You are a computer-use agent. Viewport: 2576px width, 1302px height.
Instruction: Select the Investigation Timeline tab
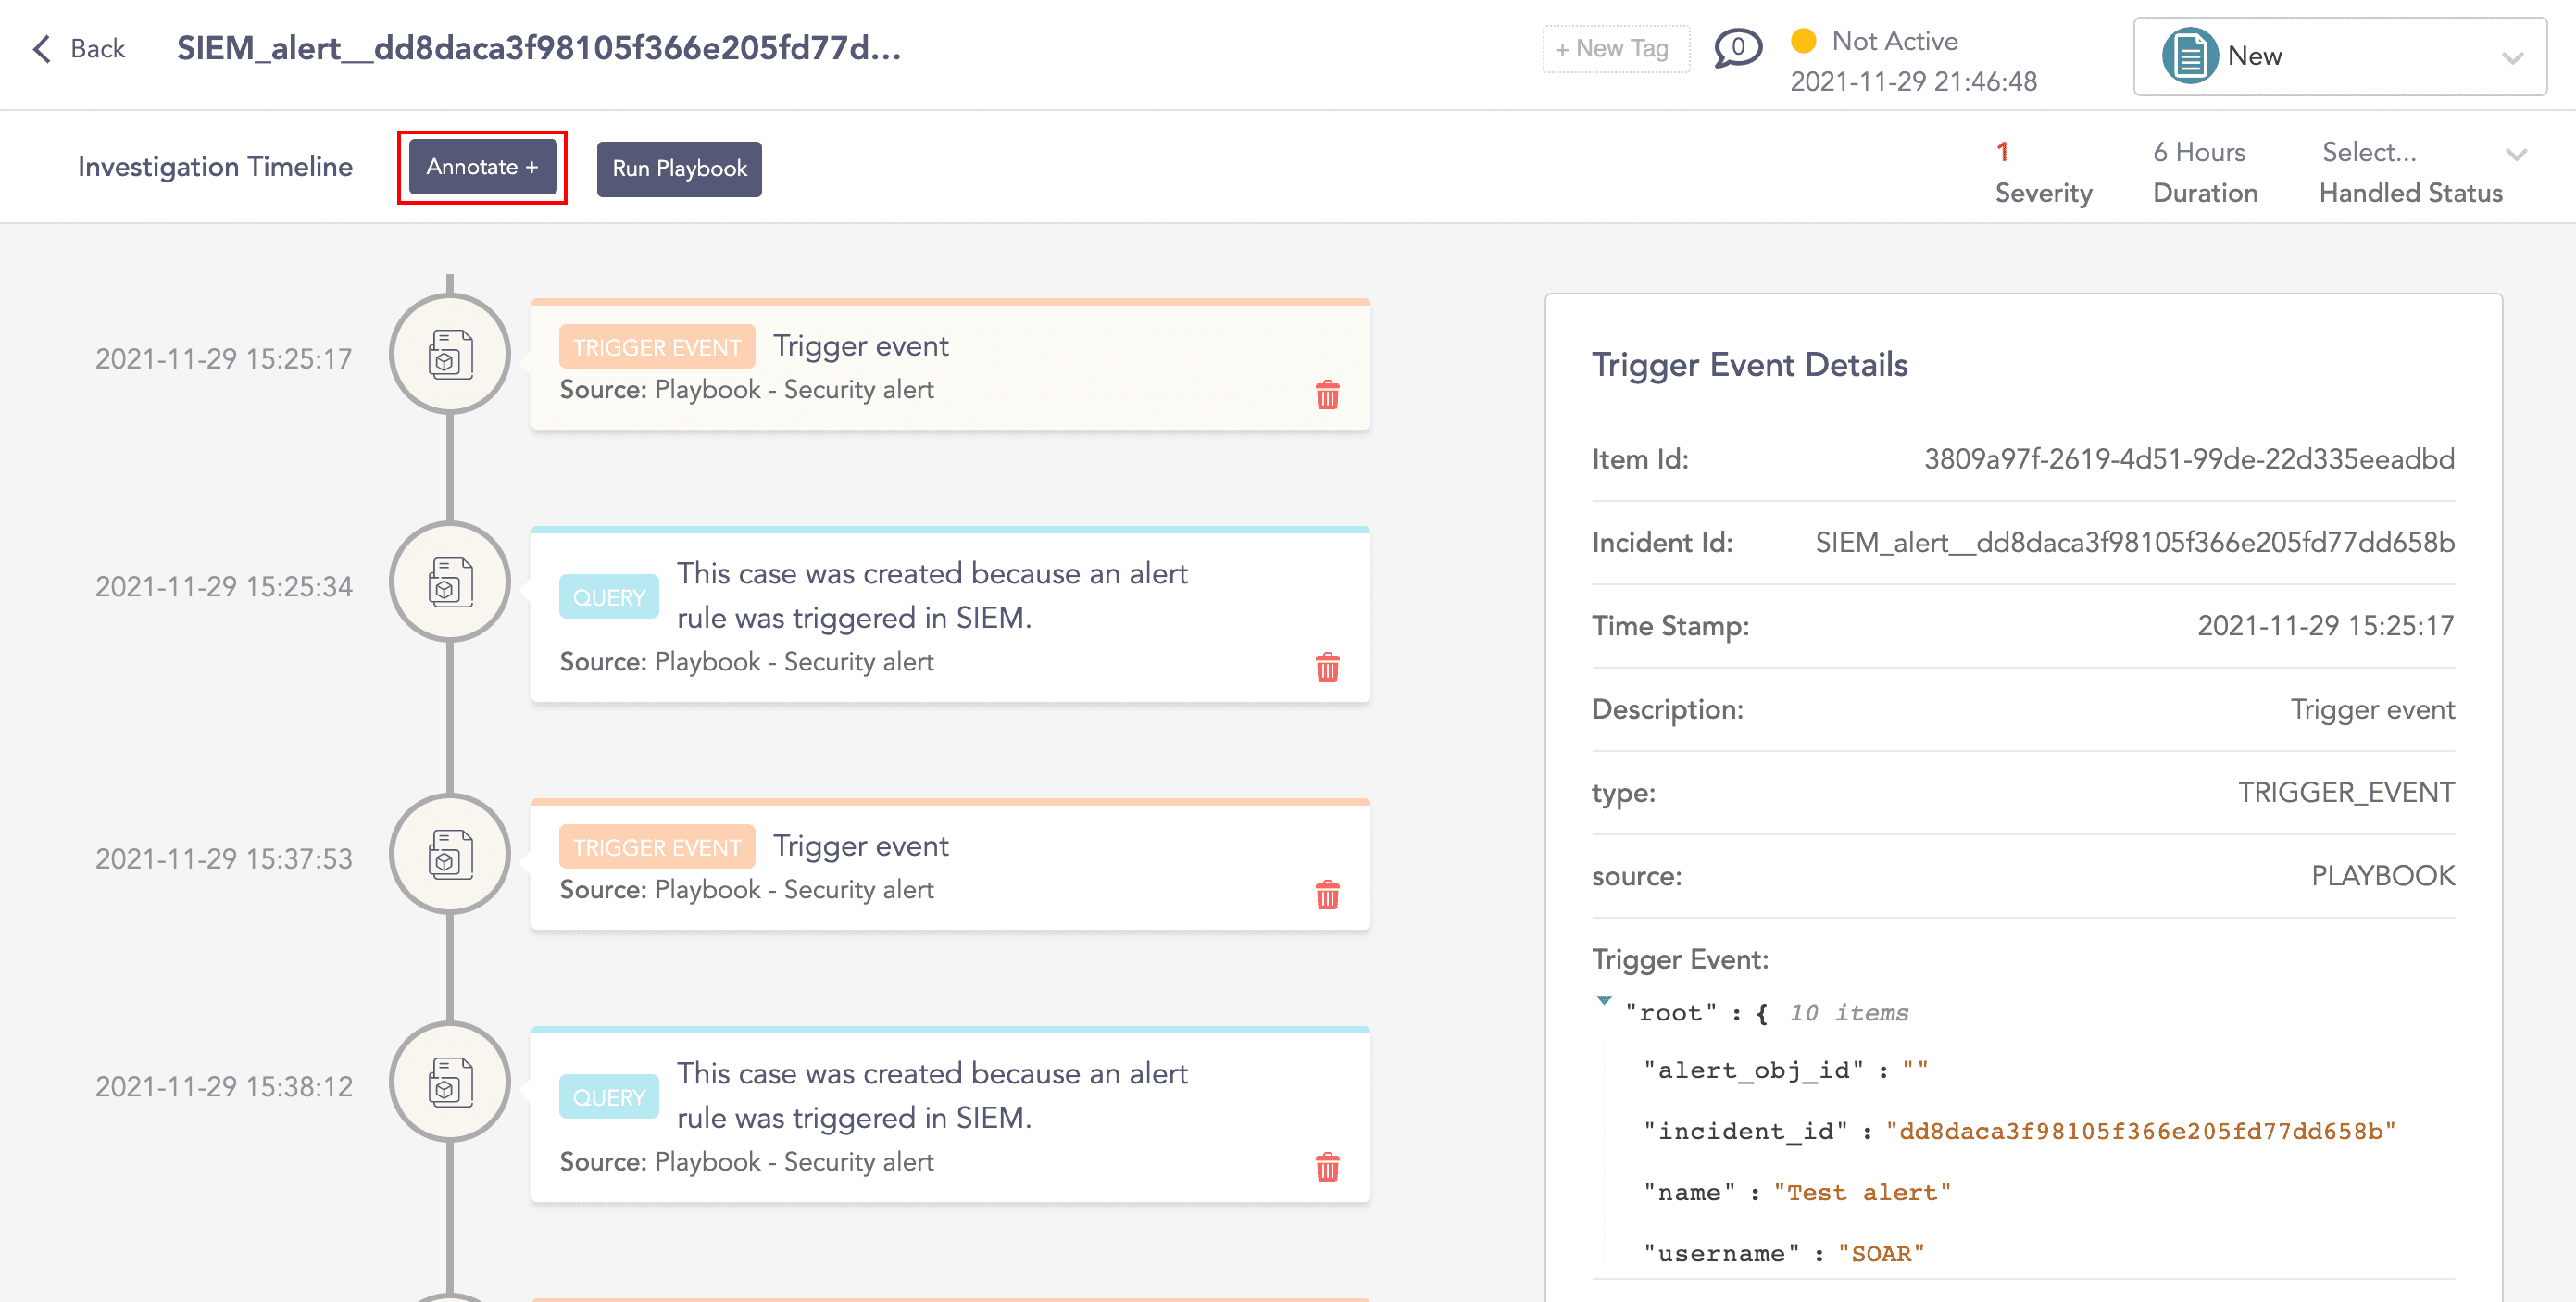(x=215, y=167)
